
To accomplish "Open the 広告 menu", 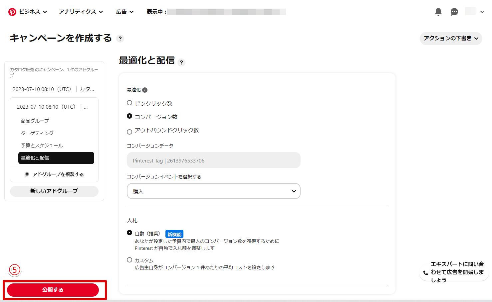I will pyautogui.click(x=125, y=12).
